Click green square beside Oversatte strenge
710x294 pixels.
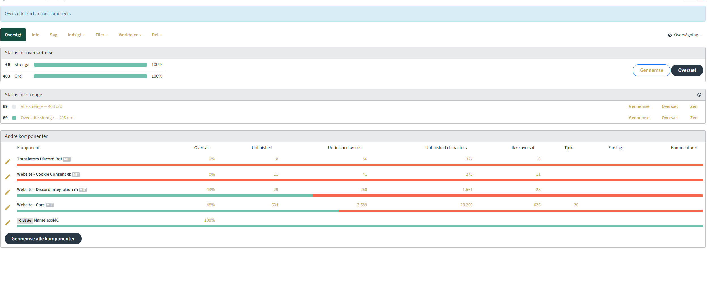coord(14,118)
